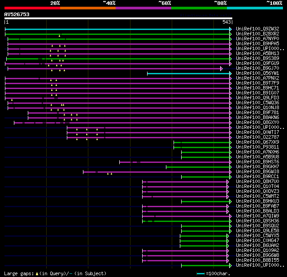
Task: Click the green ~80% legend segment
Action: tap(199, 8)
